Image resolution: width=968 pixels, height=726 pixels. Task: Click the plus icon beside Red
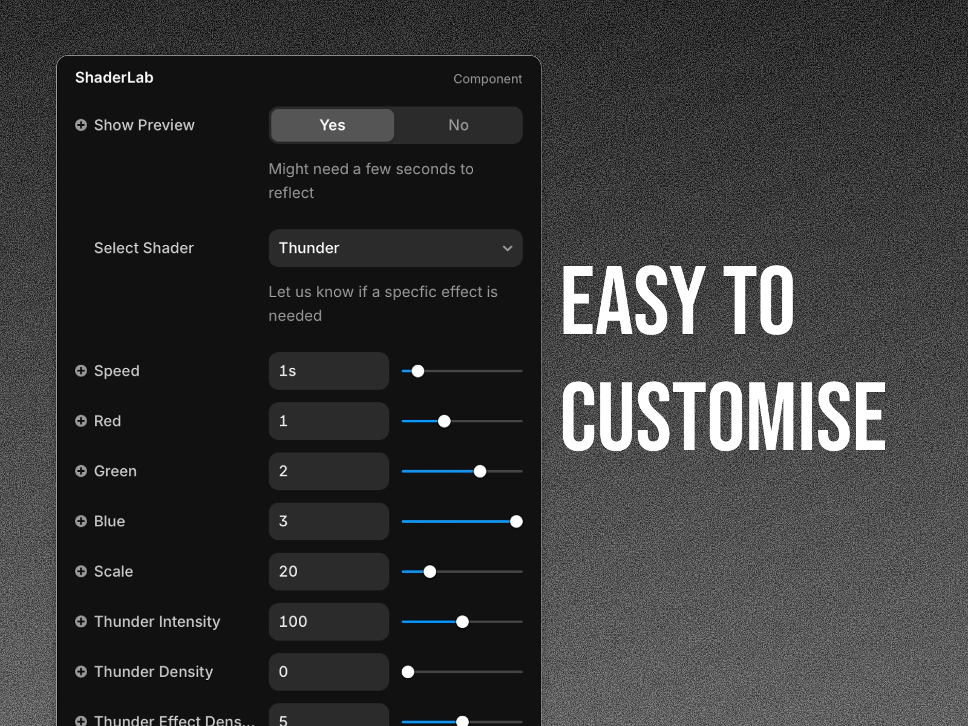(82, 421)
